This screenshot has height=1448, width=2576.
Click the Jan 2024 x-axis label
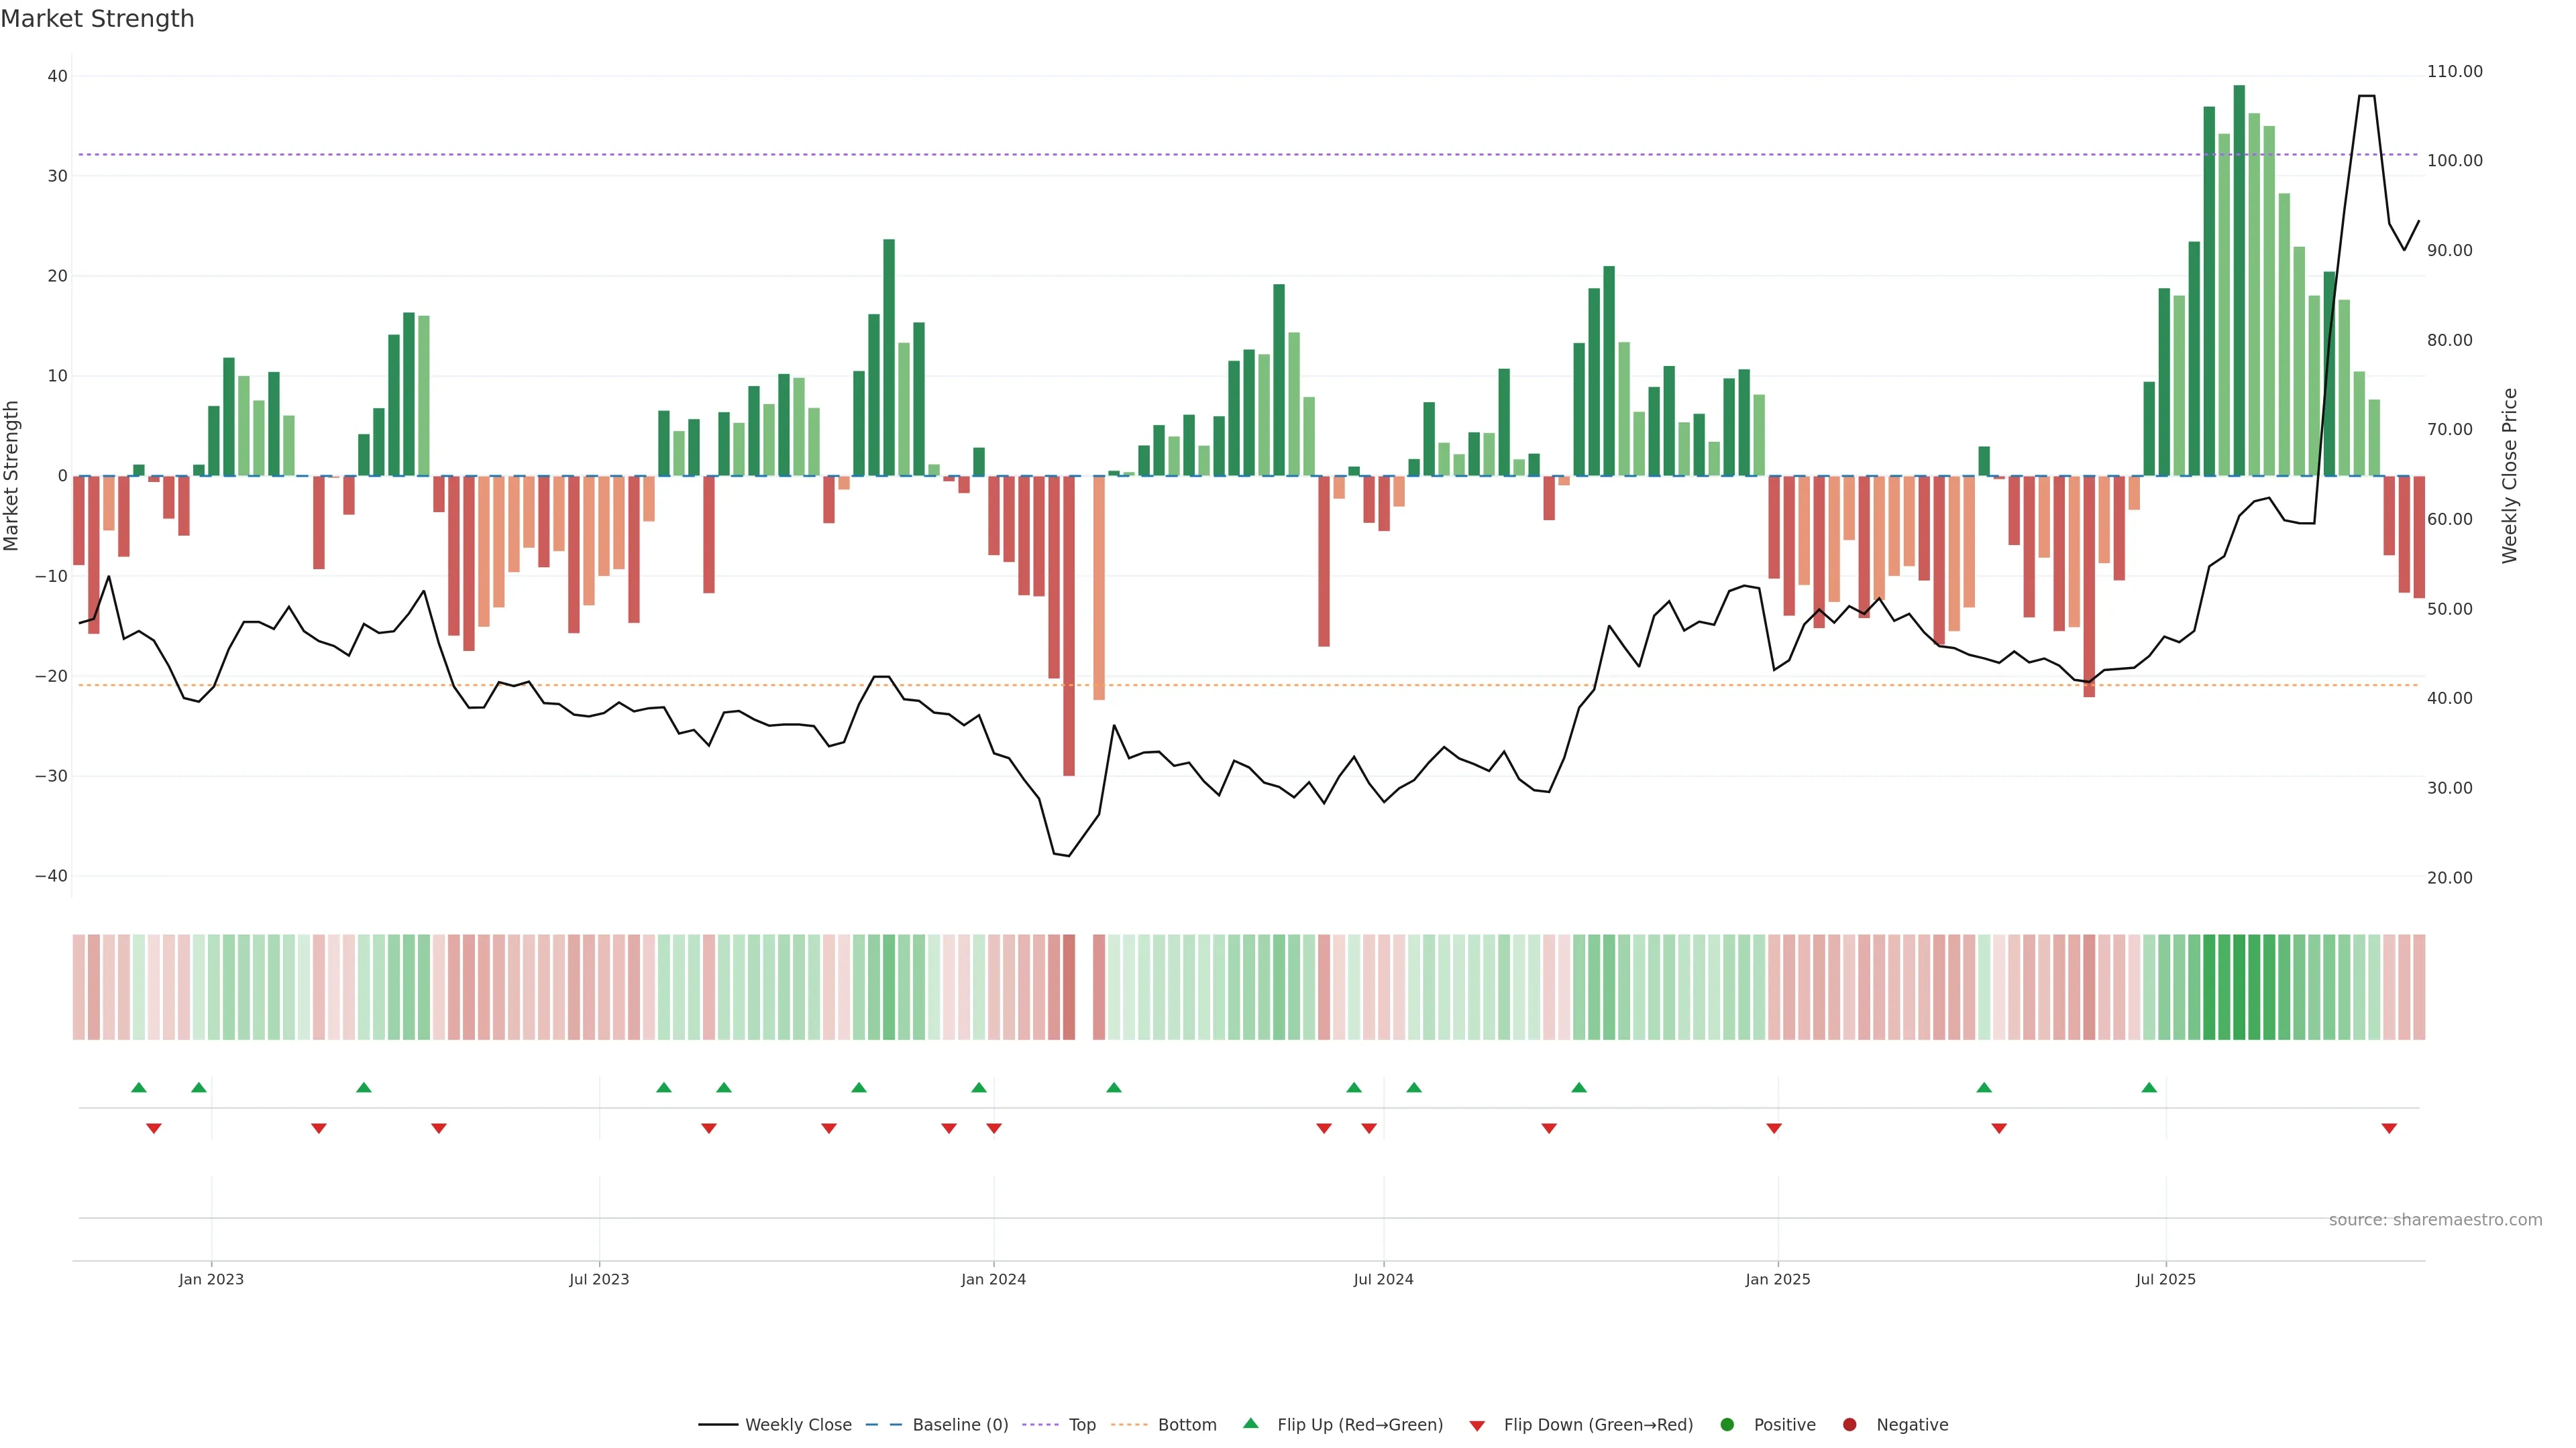pos(993,1279)
